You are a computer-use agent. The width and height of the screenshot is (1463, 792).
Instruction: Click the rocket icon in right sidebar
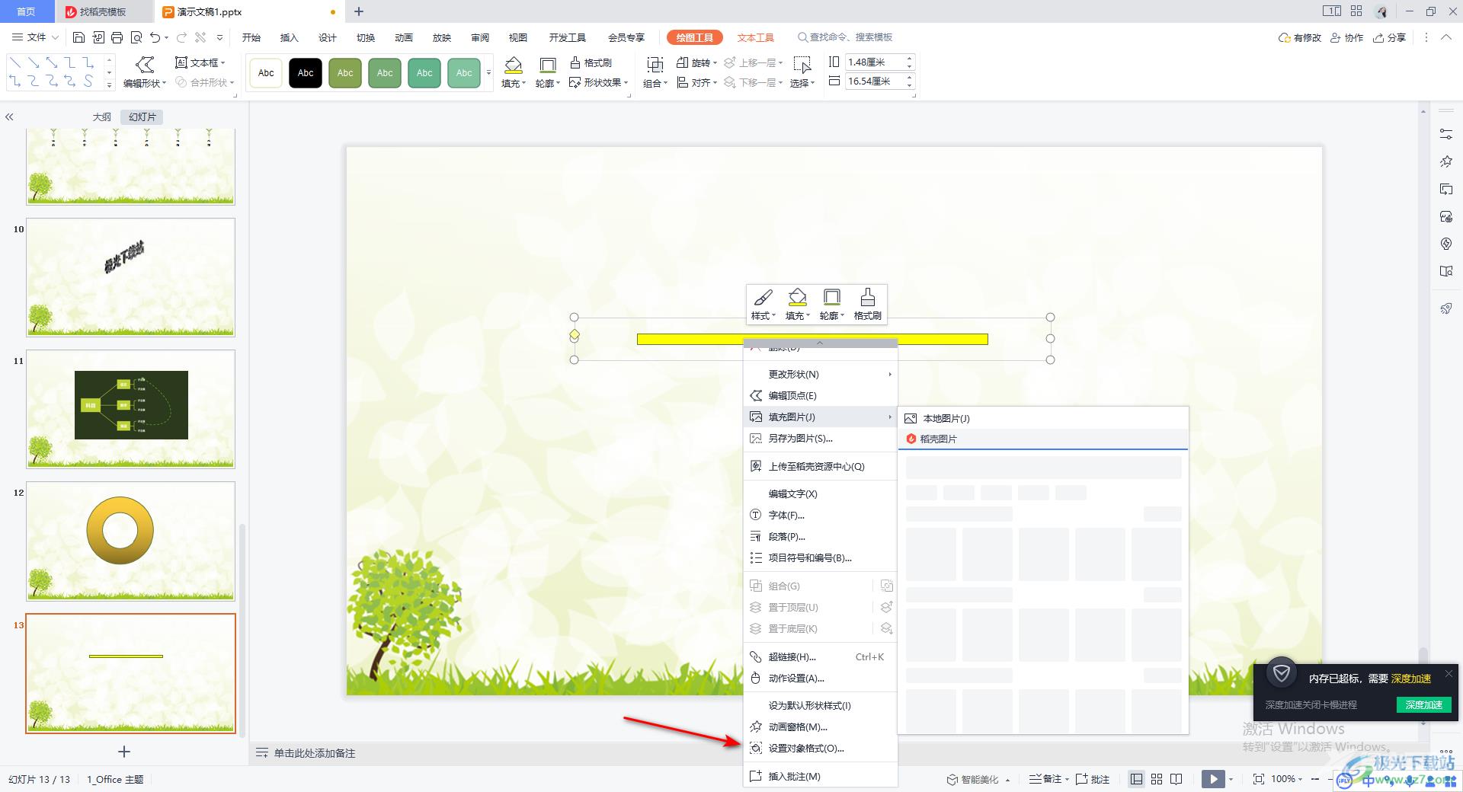tap(1445, 308)
